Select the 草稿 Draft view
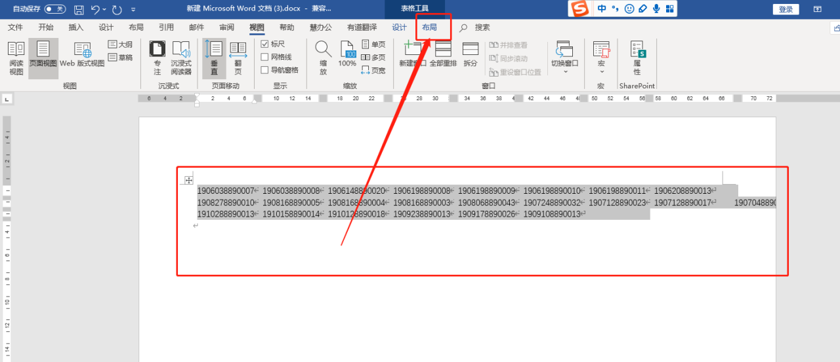 pos(121,58)
